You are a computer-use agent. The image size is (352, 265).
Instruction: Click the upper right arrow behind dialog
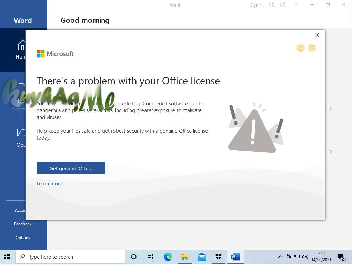(329, 109)
